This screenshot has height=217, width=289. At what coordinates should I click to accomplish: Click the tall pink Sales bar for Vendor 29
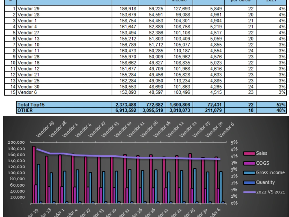[34, 174]
